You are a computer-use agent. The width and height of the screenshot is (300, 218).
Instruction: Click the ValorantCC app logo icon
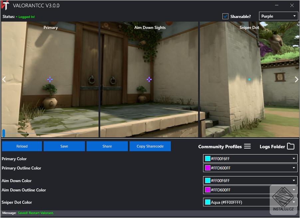pyautogui.click(x=5, y=5)
